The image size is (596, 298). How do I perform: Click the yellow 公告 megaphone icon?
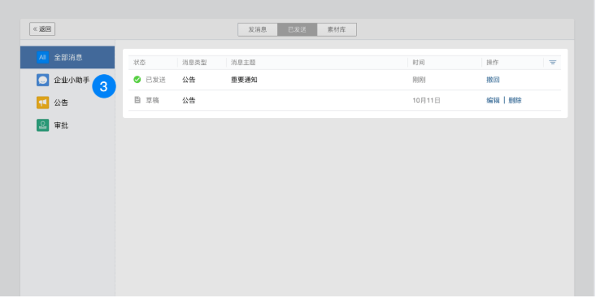(42, 103)
